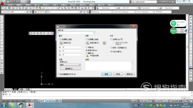Image resolution: width=193 pixels, height=108 pixels.
Task: Expand the 名称 name combo box
Action: coord(94,33)
